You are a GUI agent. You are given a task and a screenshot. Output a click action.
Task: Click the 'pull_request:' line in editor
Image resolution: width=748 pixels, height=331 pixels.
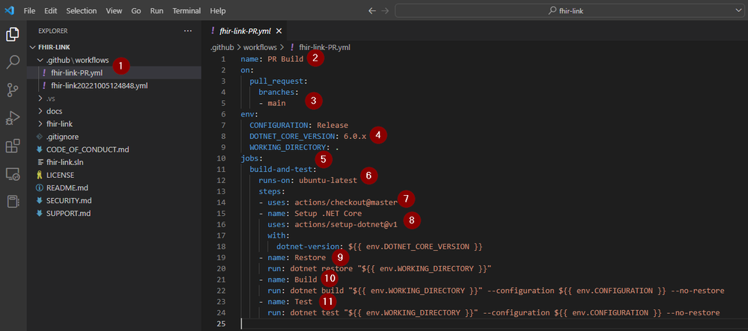279,81
